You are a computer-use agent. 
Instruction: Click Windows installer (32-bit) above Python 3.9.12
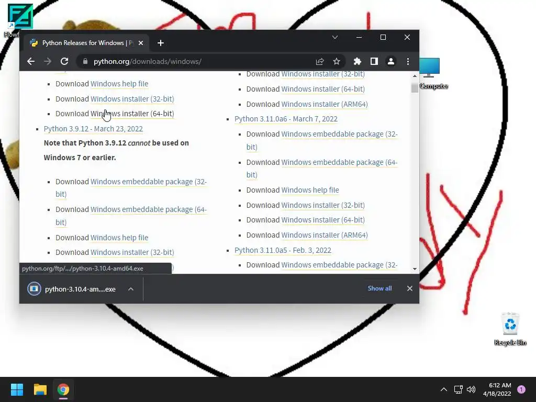tap(132, 99)
